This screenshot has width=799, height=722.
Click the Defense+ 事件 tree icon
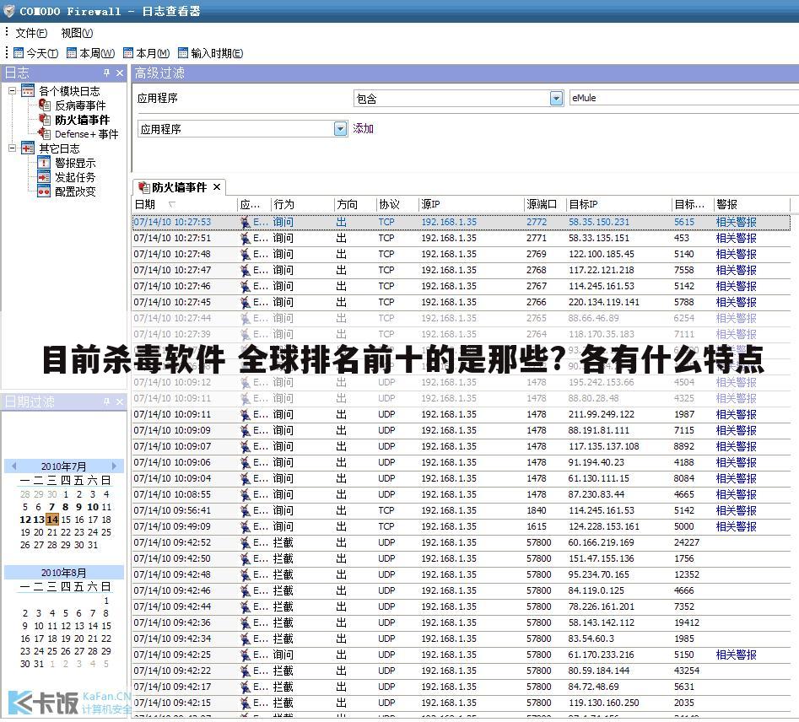point(45,133)
